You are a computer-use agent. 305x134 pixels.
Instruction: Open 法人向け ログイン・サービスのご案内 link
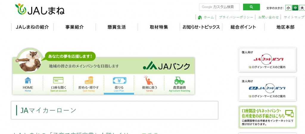(x=267, y=96)
